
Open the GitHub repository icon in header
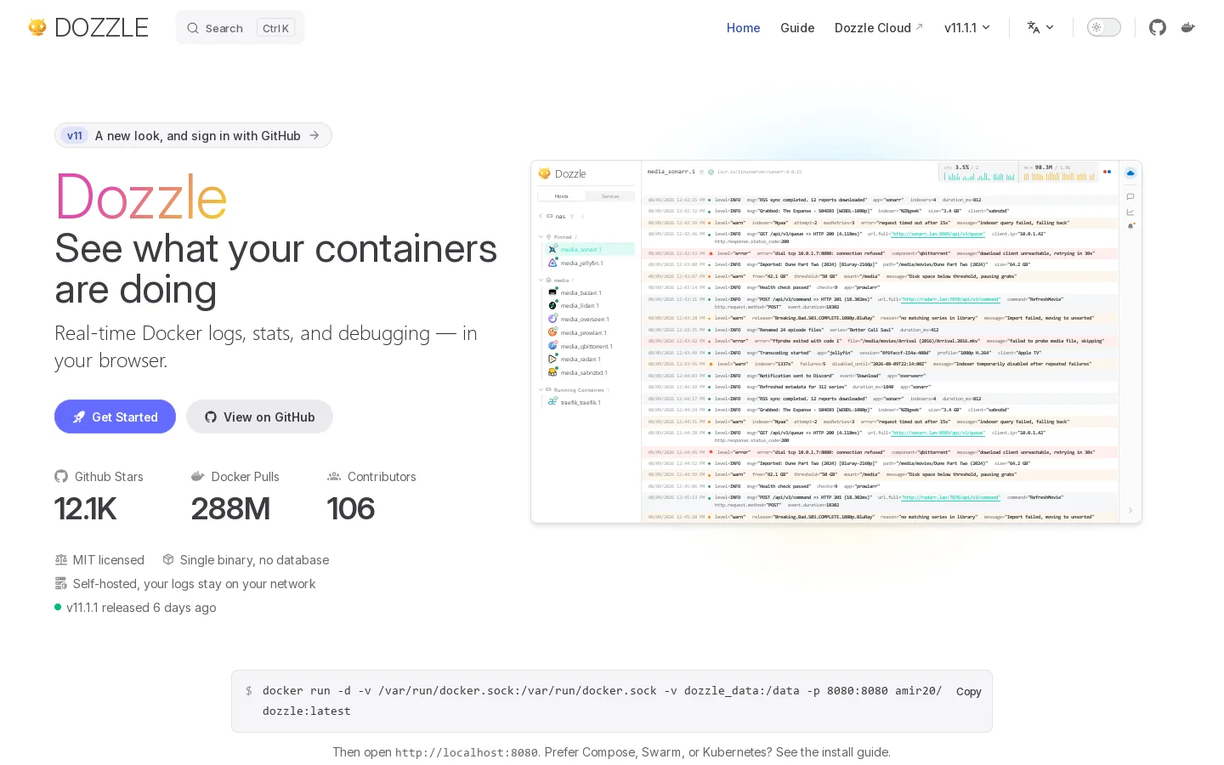pyautogui.click(x=1158, y=28)
